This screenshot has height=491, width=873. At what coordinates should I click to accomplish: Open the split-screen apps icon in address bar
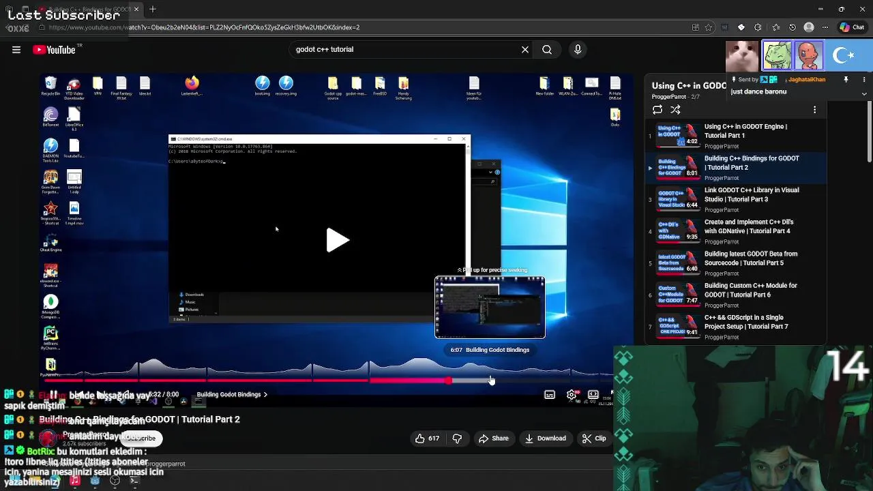pyautogui.click(x=696, y=27)
